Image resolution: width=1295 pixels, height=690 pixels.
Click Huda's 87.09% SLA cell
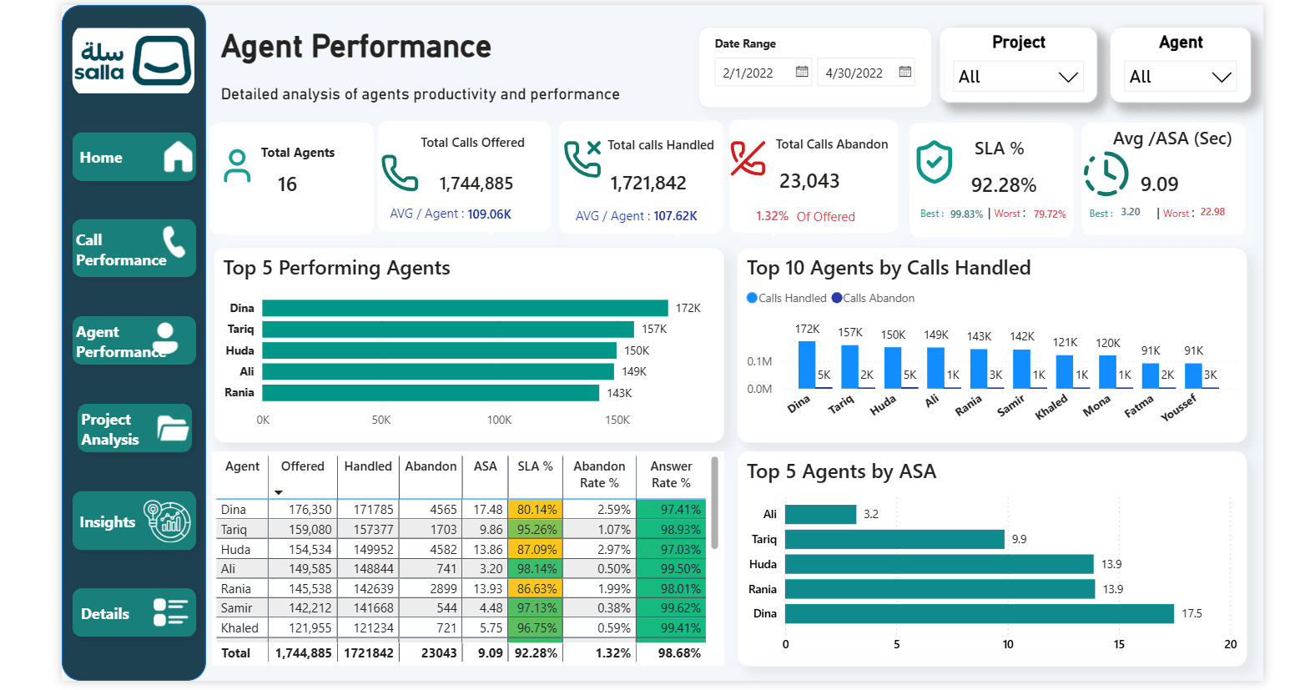(537, 549)
